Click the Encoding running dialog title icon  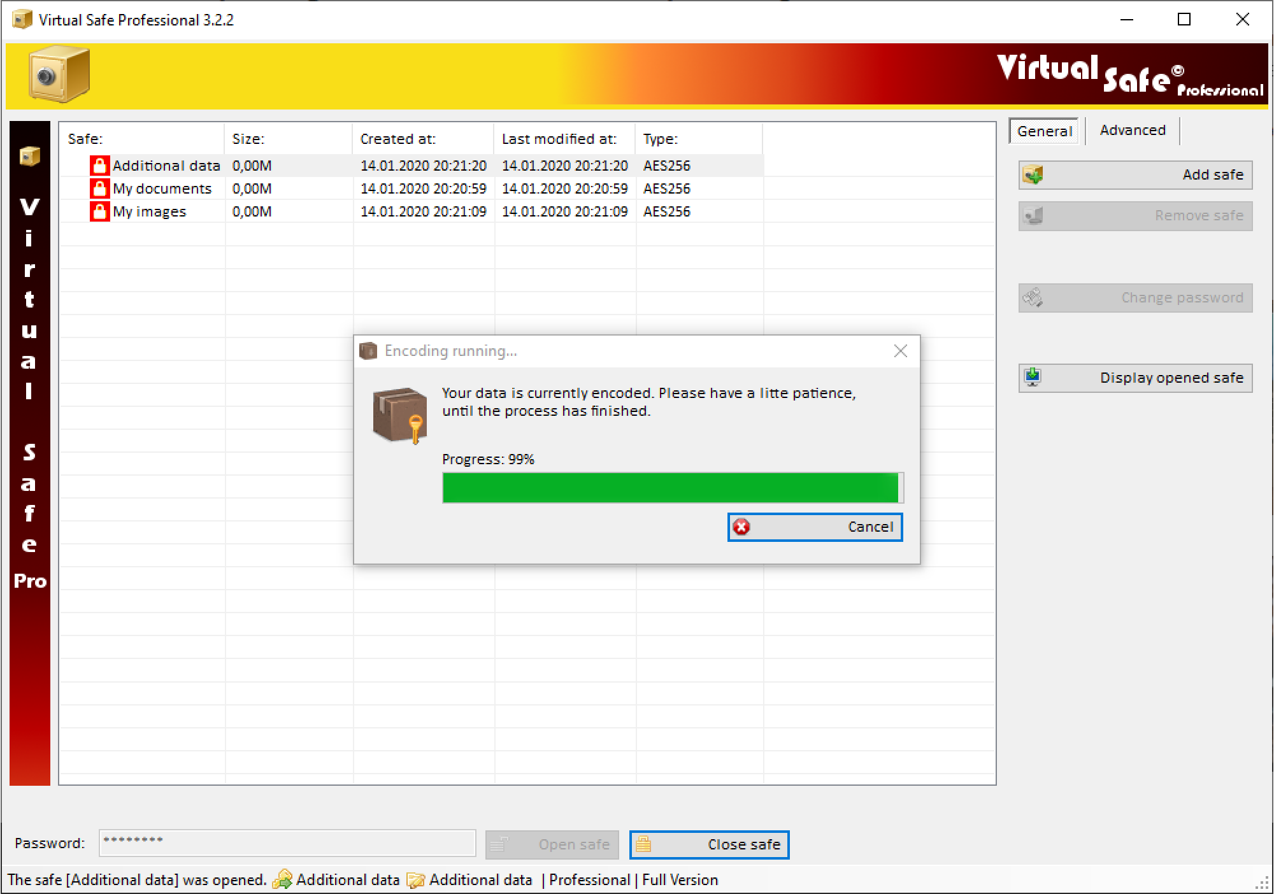tap(368, 351)
